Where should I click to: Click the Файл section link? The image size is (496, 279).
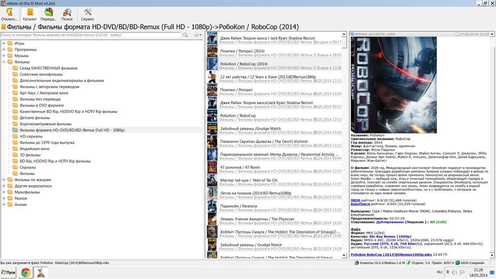coord(355,229)
